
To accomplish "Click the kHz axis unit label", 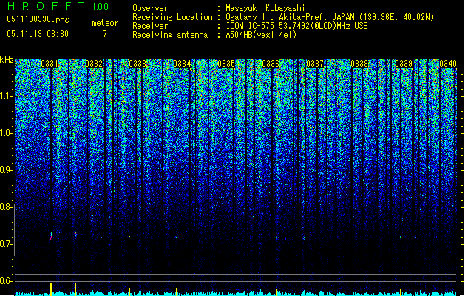I will coord(7,60).
